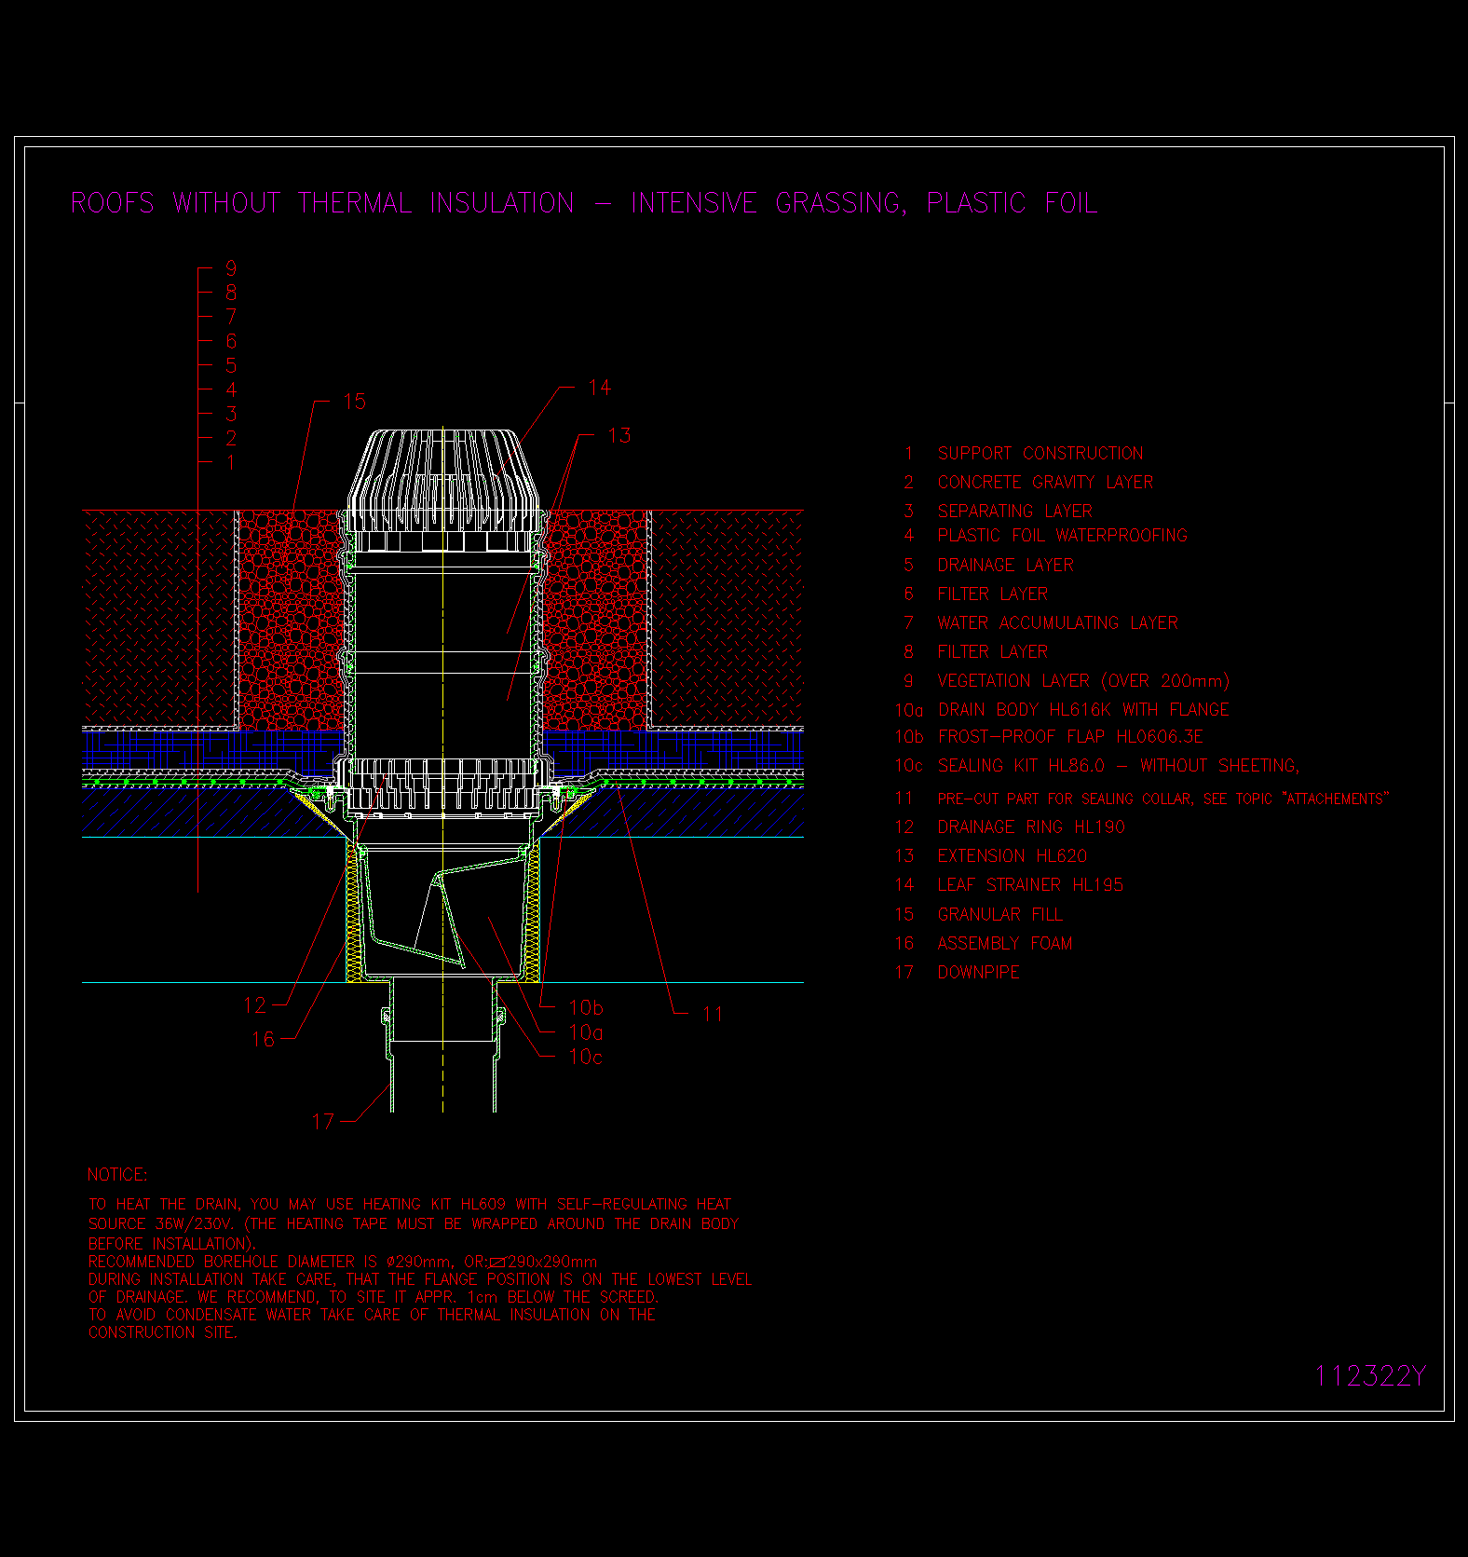This screenshot has width=1468, height=1557.
Task: Select callout label '10c' in drawing
Action: point(586,1057)
